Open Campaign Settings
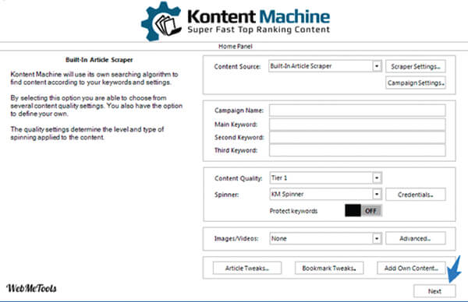Viewport: 468px width, 302px height. pos(416,83)
